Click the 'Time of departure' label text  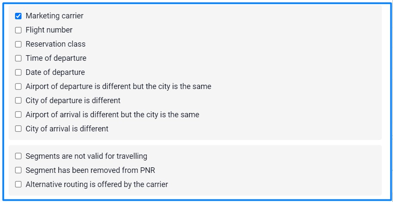(x=56, y=58)
